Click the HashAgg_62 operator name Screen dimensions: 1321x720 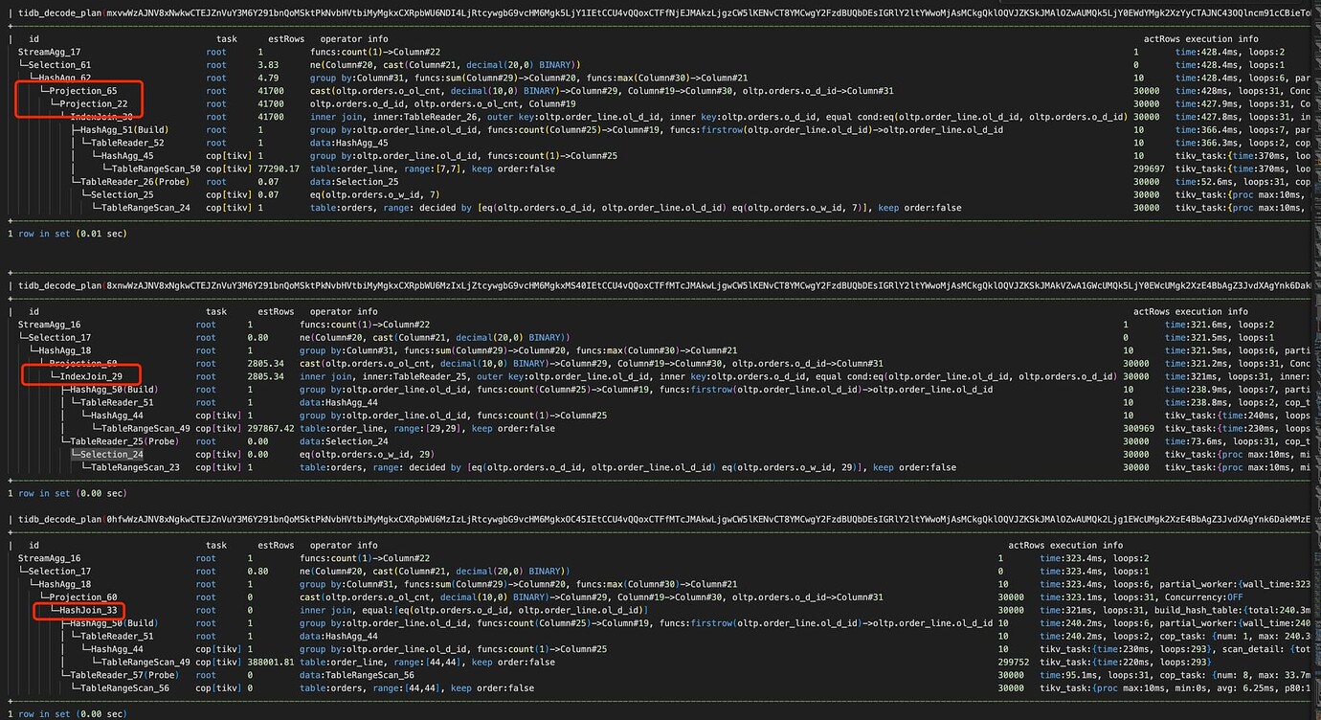(65, 78)
